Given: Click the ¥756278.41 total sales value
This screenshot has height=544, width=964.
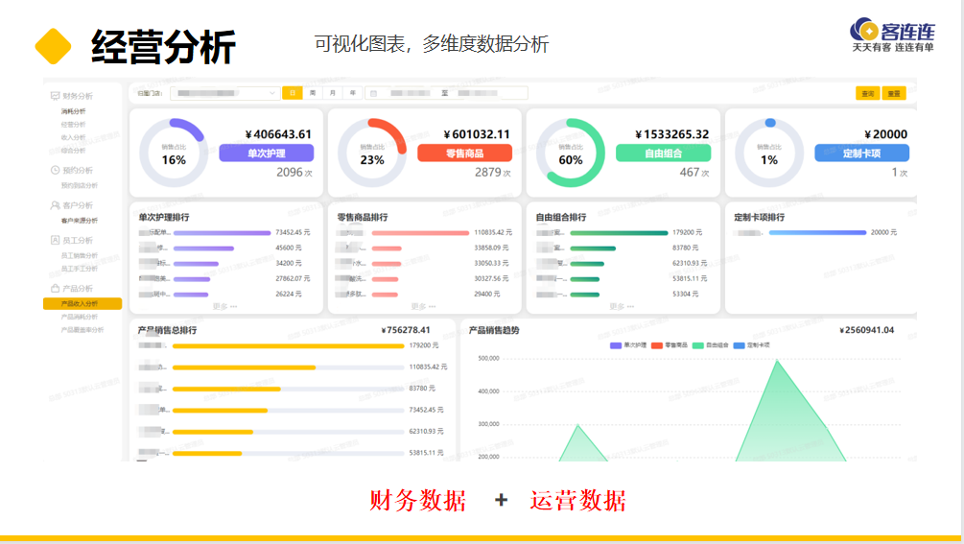Looking at the screenshot, I should (406, 330).
